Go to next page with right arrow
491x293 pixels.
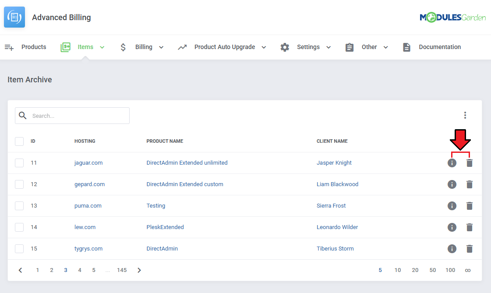point(139,270)
